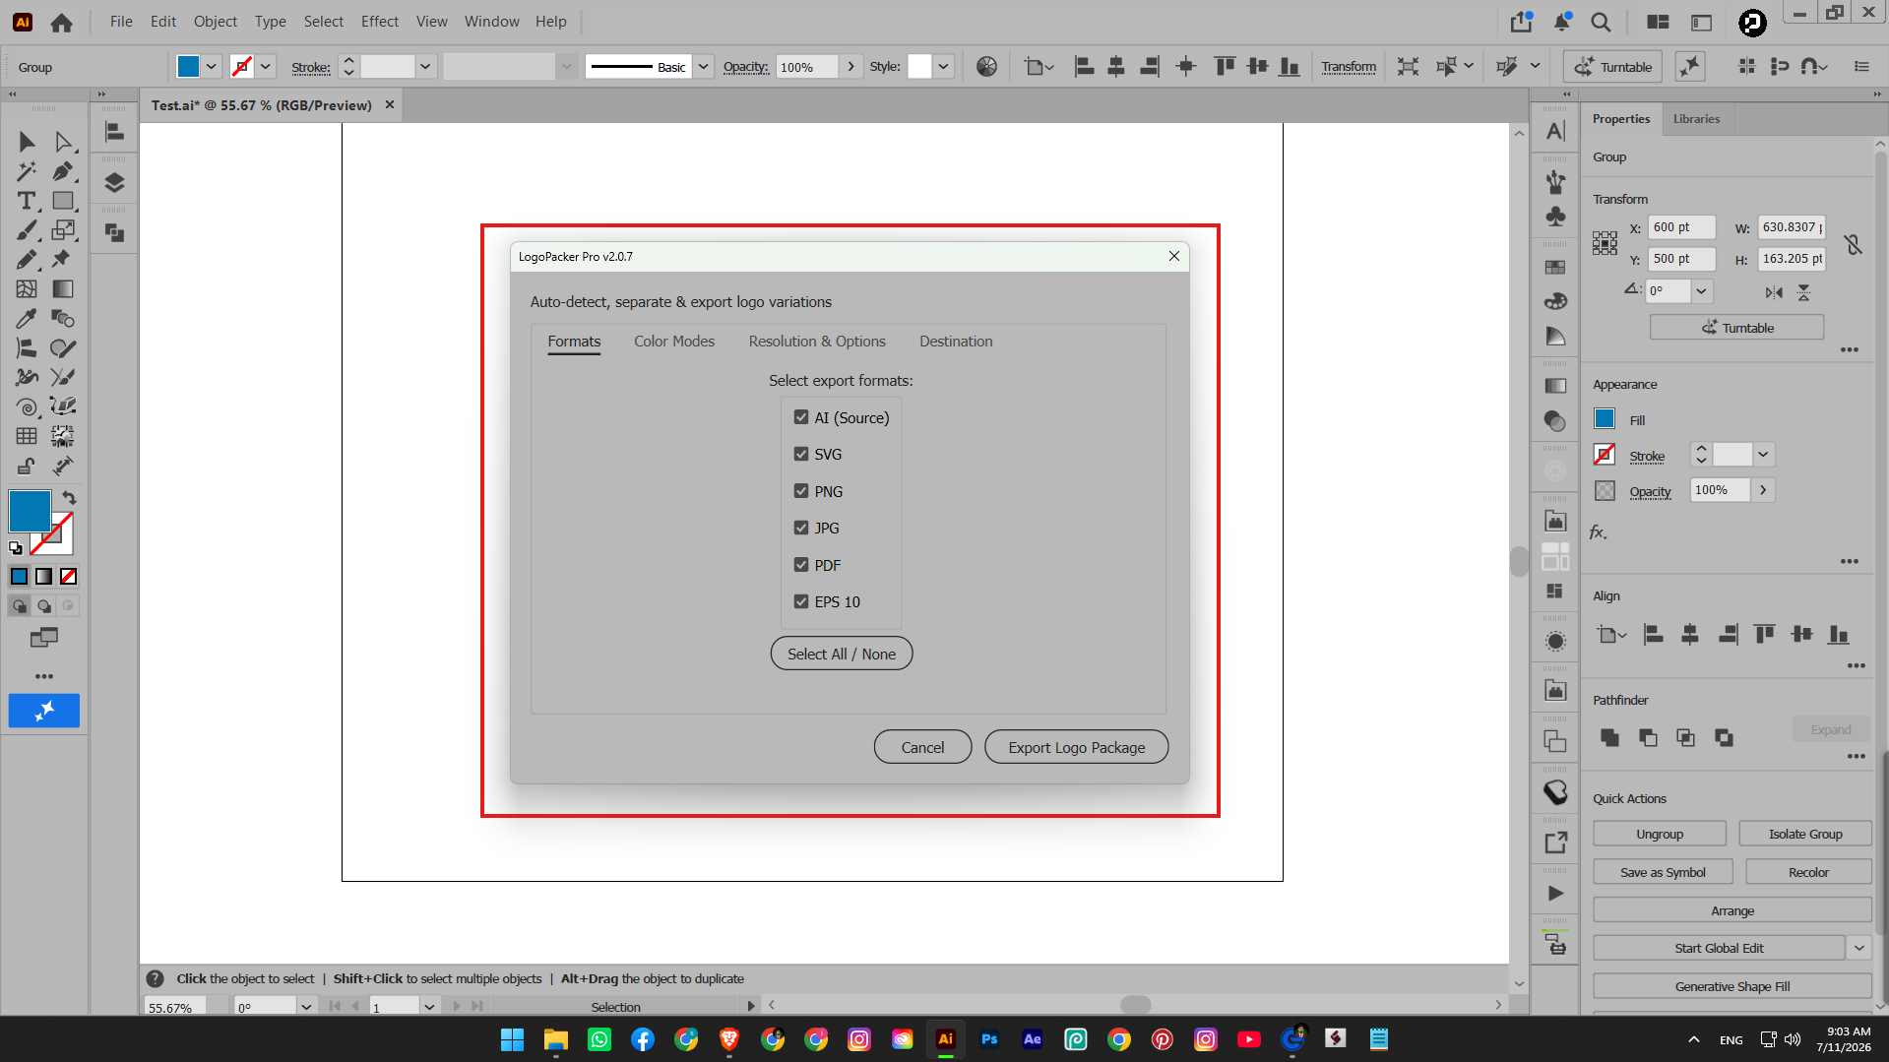The height and width of the screenshot is (1062, 1889).
Task: Open WhatsApp from the taskbar
Action: point(599,1038)
